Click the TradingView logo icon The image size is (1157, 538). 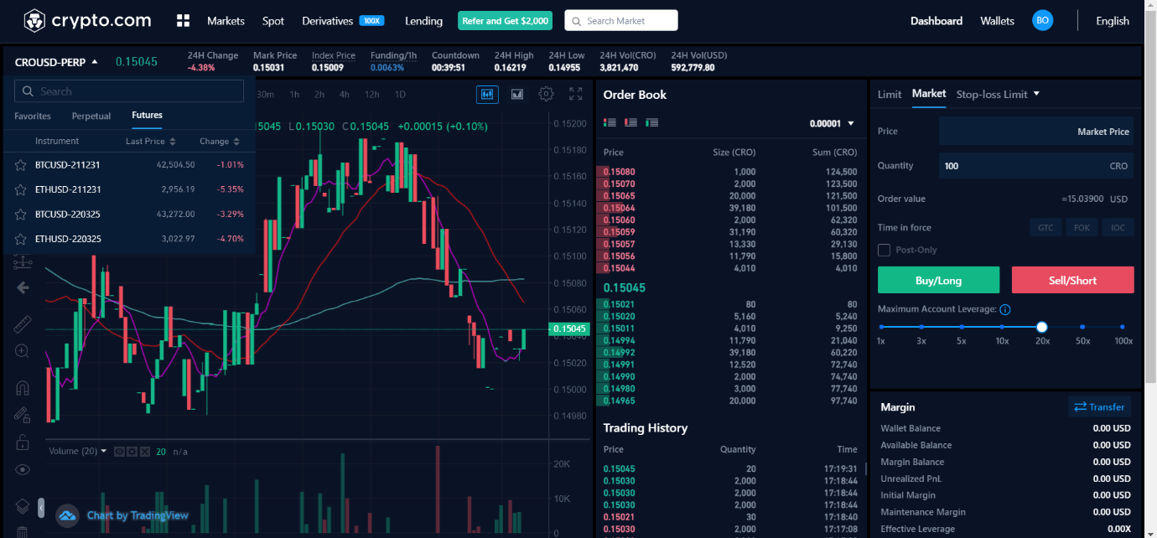pyautogui.click(x=67, y=515)
